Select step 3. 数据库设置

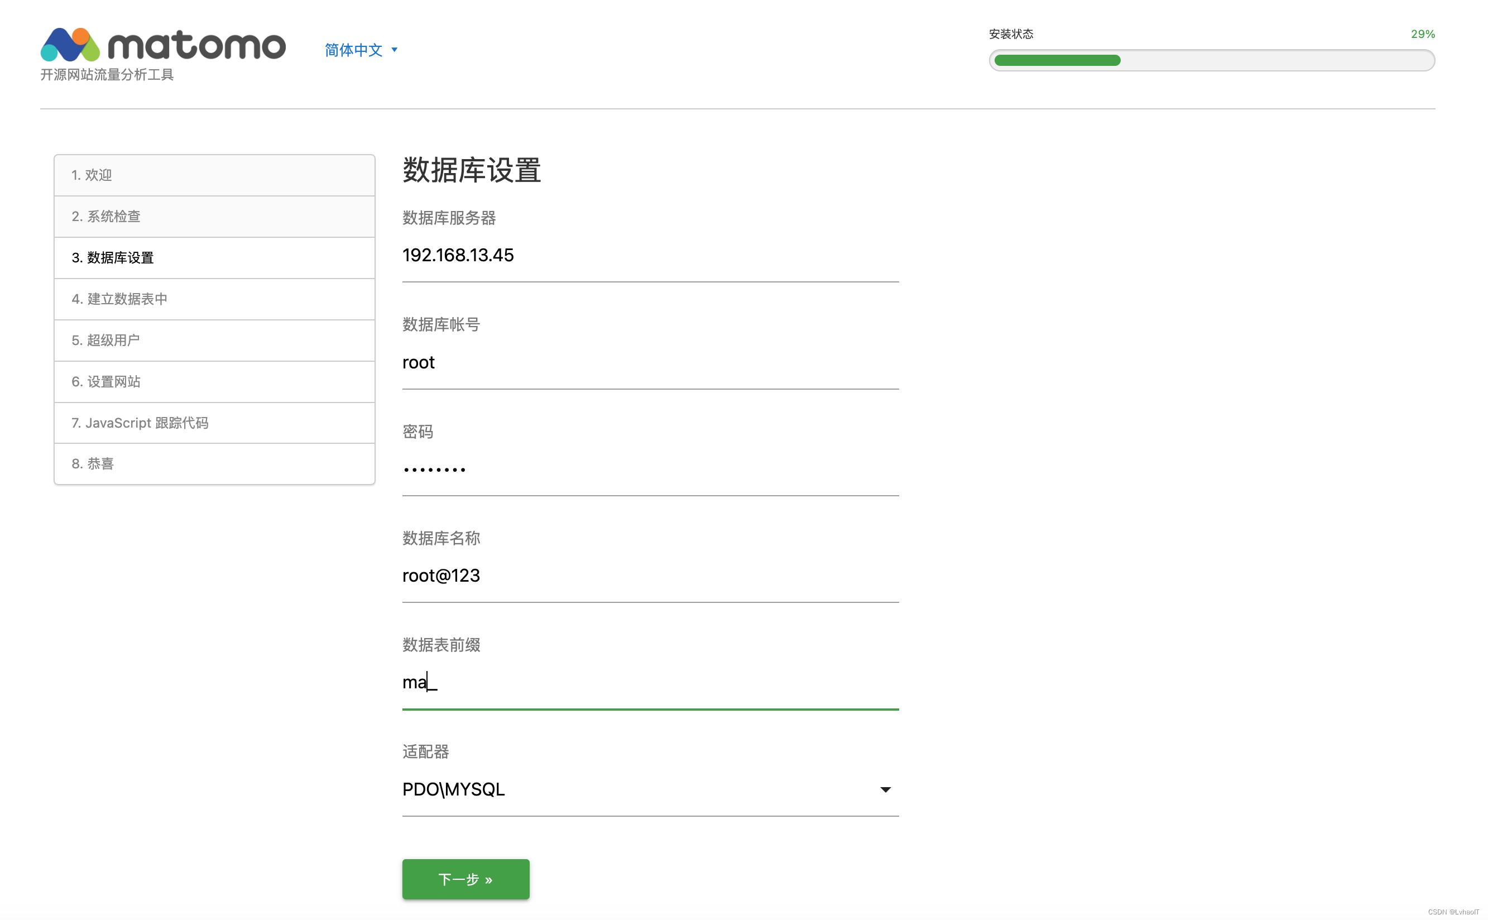tap(214, 258)
